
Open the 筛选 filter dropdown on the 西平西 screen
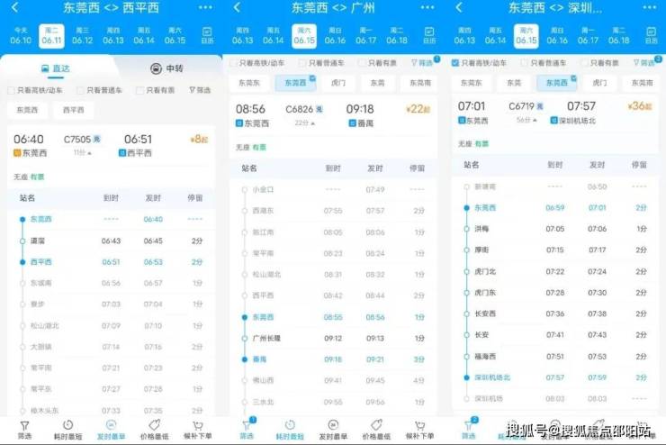[199, 90]
